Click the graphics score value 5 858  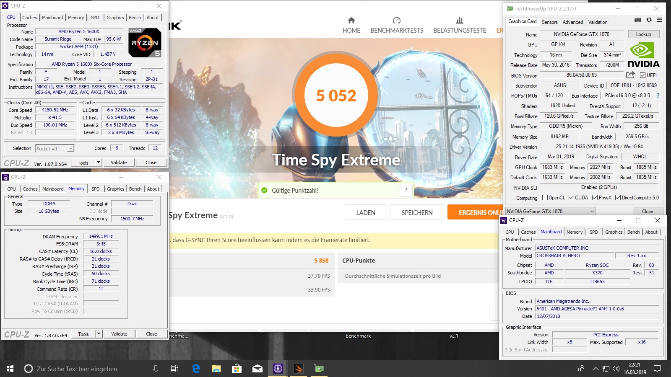[x=321, y=261]
